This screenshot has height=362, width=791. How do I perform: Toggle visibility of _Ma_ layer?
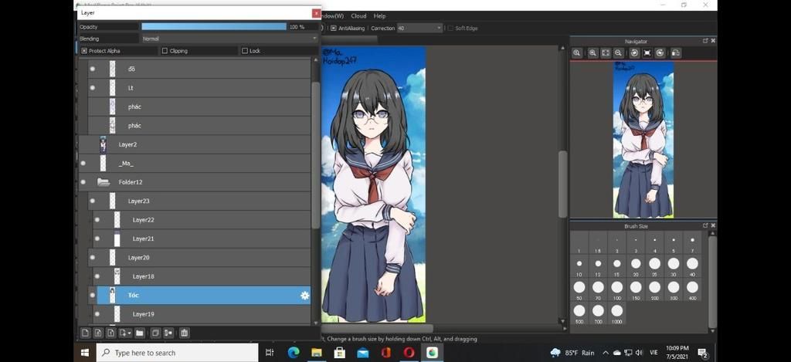click(x=83, y=164)
